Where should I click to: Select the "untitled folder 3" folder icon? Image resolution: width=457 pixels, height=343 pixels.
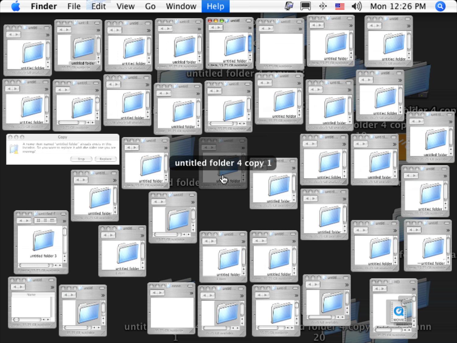pyautogui.click(x=43, y=241)
